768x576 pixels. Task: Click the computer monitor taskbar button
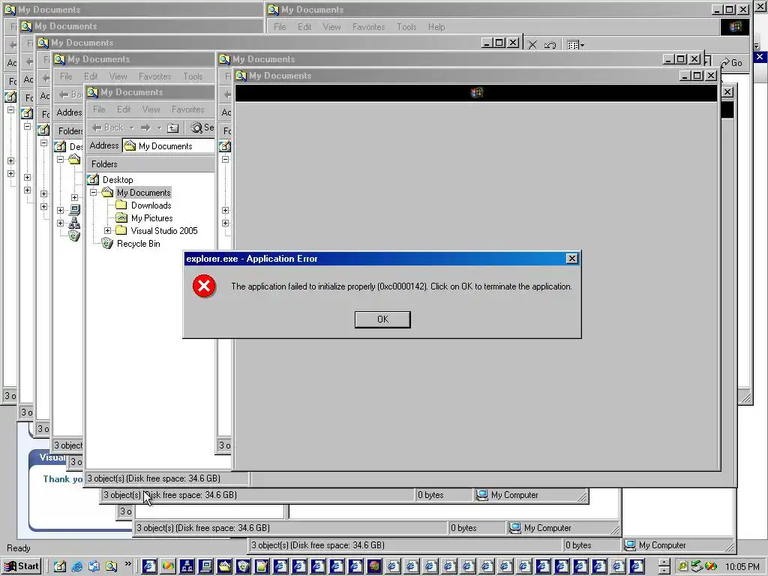pyautogui.click(x=205, y=567)
